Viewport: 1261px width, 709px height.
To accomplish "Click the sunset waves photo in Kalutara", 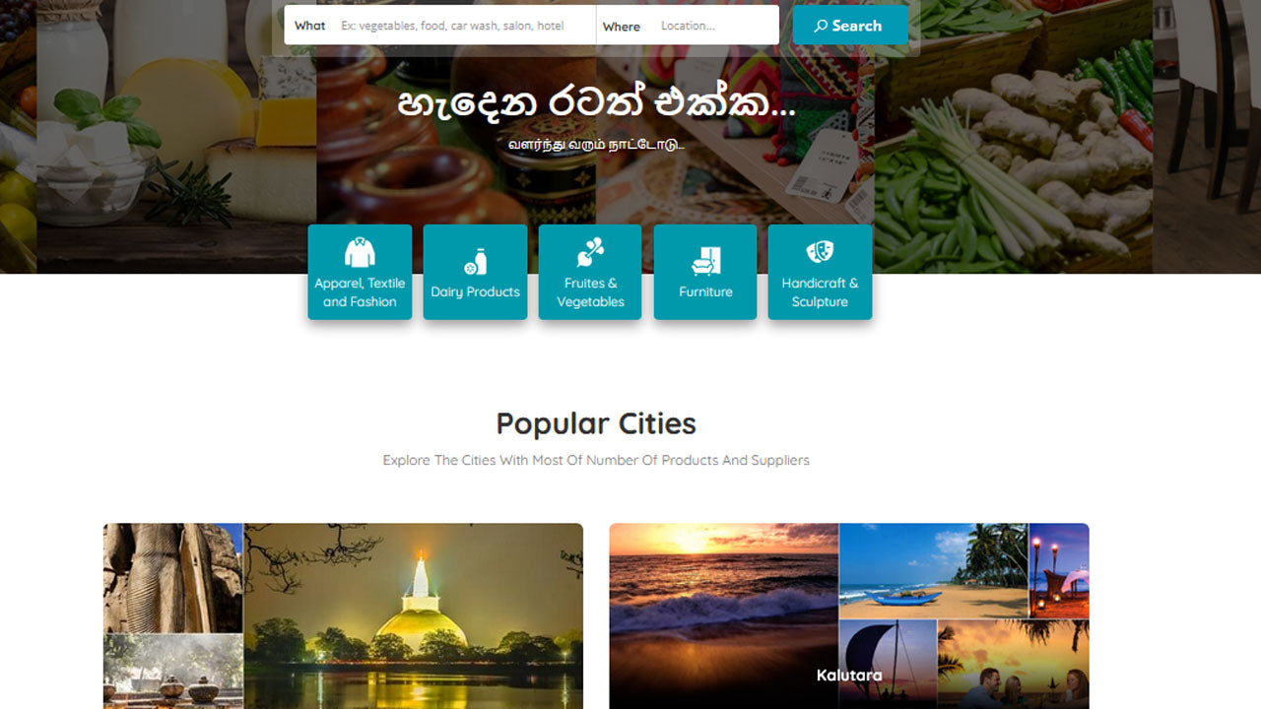I will coord(723,615).
